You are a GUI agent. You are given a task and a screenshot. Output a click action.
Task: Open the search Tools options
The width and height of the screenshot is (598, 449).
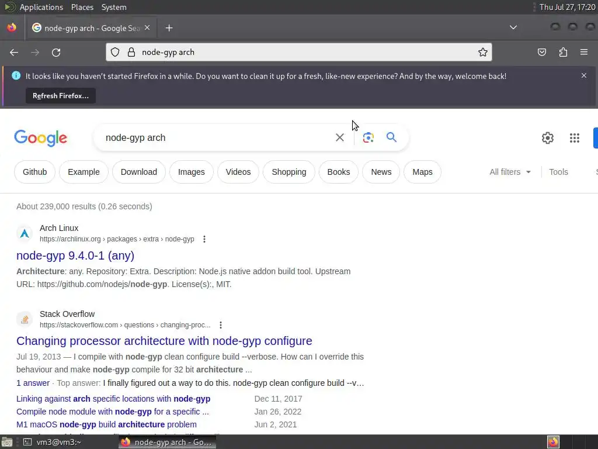coord(558,172)
